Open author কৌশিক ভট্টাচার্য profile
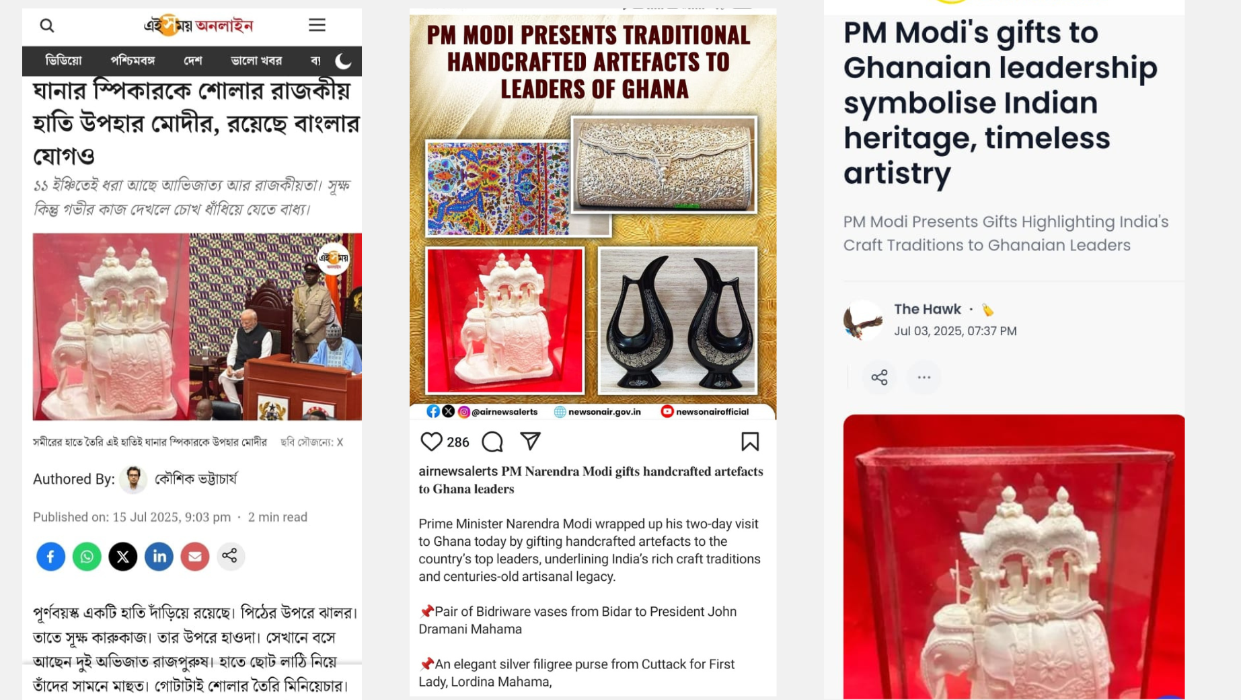The width and height of the screenshot is (1241, 700). tap(196, 479)
